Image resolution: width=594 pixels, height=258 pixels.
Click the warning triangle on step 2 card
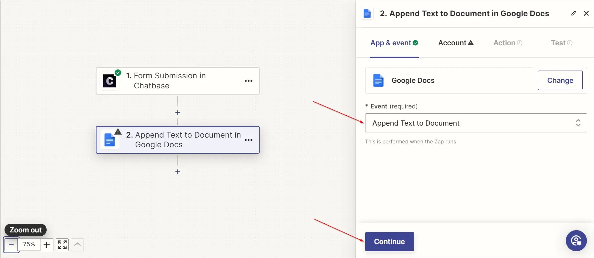point(118,131)
